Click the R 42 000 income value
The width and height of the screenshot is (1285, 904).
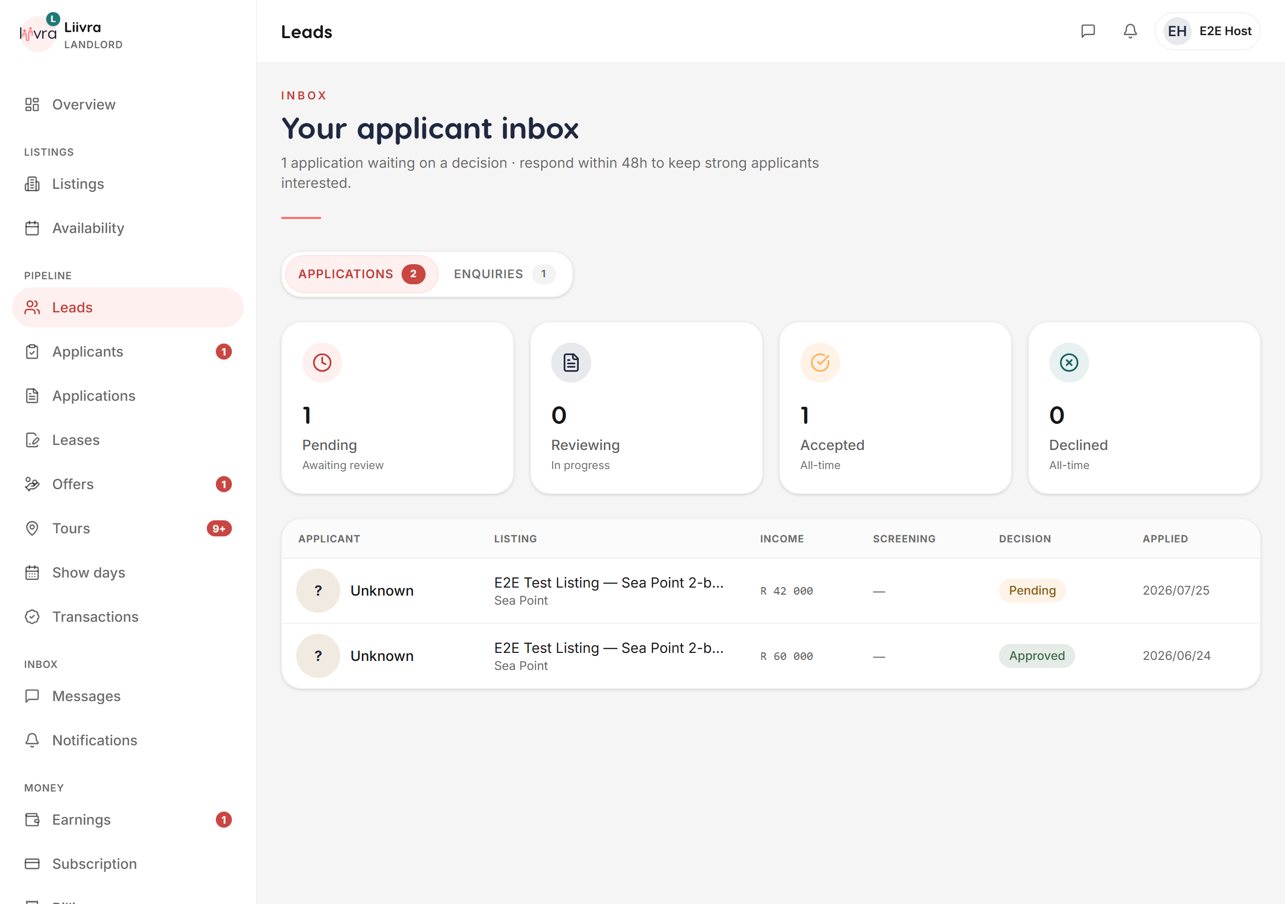coord(787,591)
